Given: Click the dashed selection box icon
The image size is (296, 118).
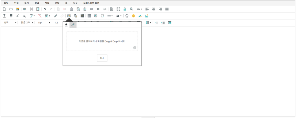Looking at the screenshot, I should (x=102, y=16).
